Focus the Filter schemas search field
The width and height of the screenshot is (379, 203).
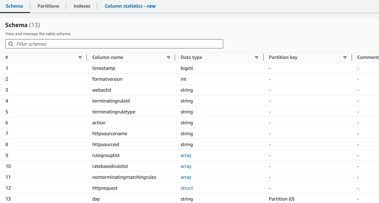(x=117, y=44)
